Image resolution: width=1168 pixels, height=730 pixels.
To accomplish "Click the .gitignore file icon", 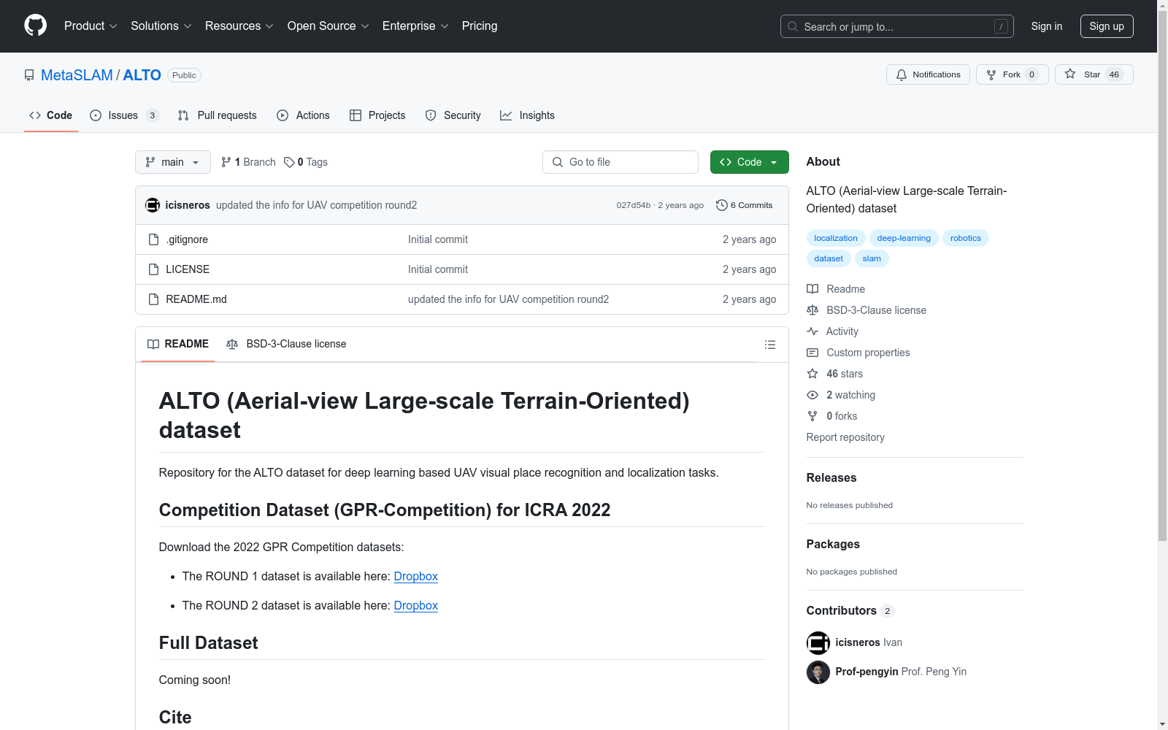I will [153, 239].
